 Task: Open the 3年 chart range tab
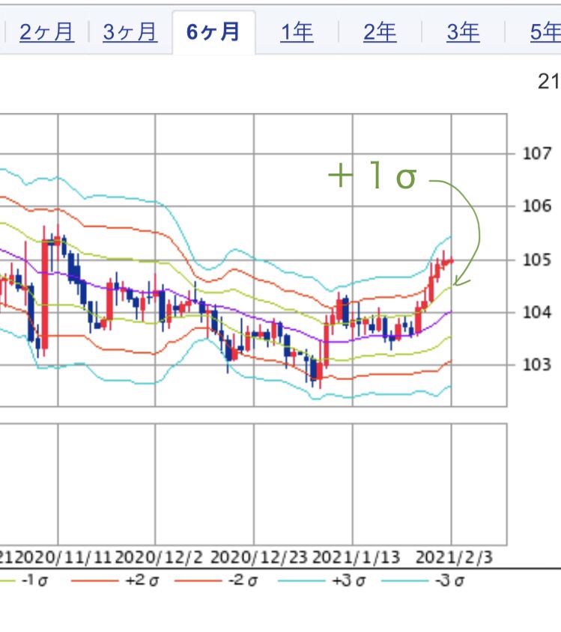(464, 32)
